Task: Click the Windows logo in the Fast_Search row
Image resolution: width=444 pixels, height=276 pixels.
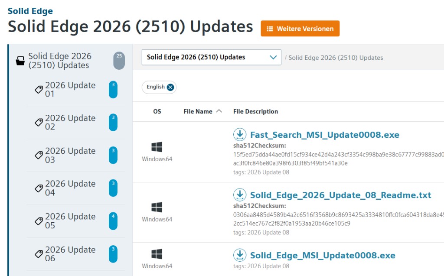Action: (x=157, y=147)
